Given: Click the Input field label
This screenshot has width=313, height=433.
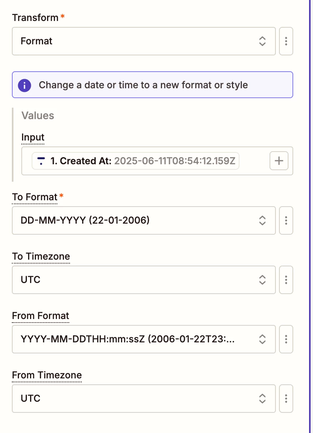Looking at the screenshot, I should [33, 137].
